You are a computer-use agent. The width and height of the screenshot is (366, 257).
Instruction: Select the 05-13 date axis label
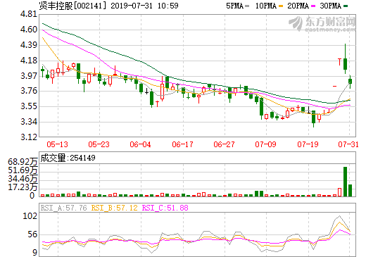(x=57, y=144)
